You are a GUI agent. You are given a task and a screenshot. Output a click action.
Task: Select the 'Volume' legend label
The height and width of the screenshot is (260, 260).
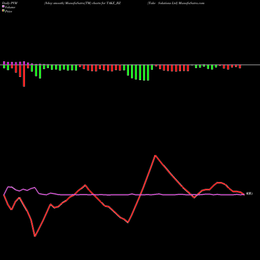(x=10, y=7)
